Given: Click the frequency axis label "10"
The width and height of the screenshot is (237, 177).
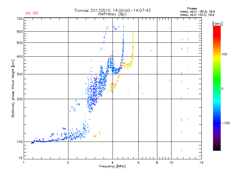Looking at the screenshot, I should tap(171, 163).
